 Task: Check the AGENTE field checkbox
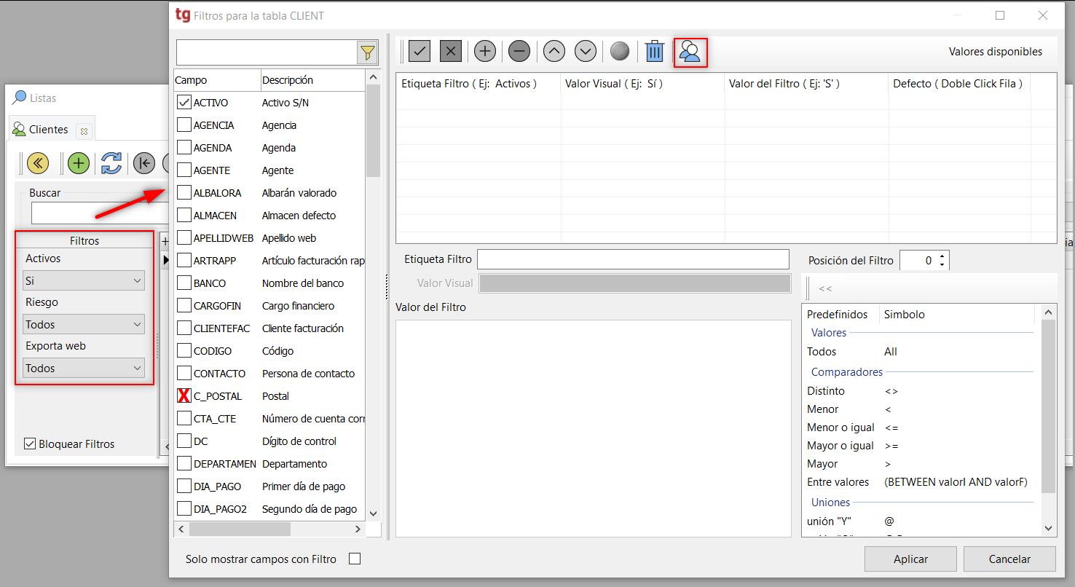coord(184,170)
